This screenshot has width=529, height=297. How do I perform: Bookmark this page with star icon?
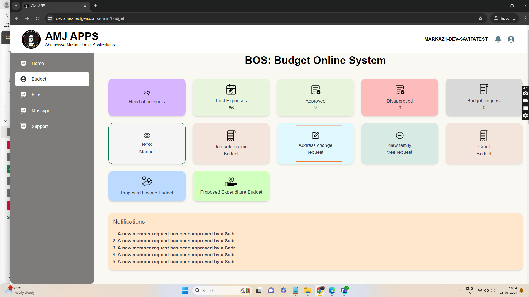click(x=481, y=18)
